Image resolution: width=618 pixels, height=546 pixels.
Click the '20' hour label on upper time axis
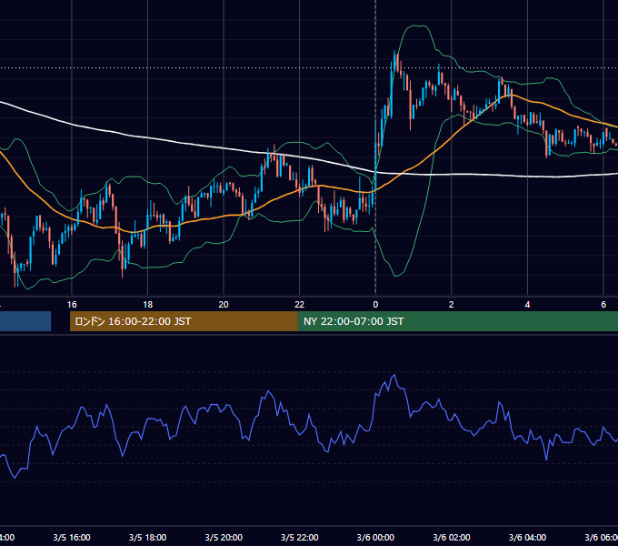224,305
